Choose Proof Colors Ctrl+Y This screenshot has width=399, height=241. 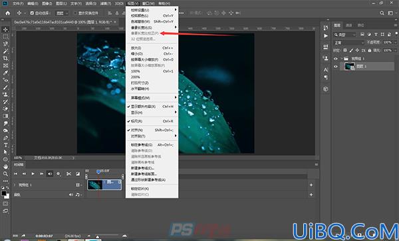click(152, 16)
